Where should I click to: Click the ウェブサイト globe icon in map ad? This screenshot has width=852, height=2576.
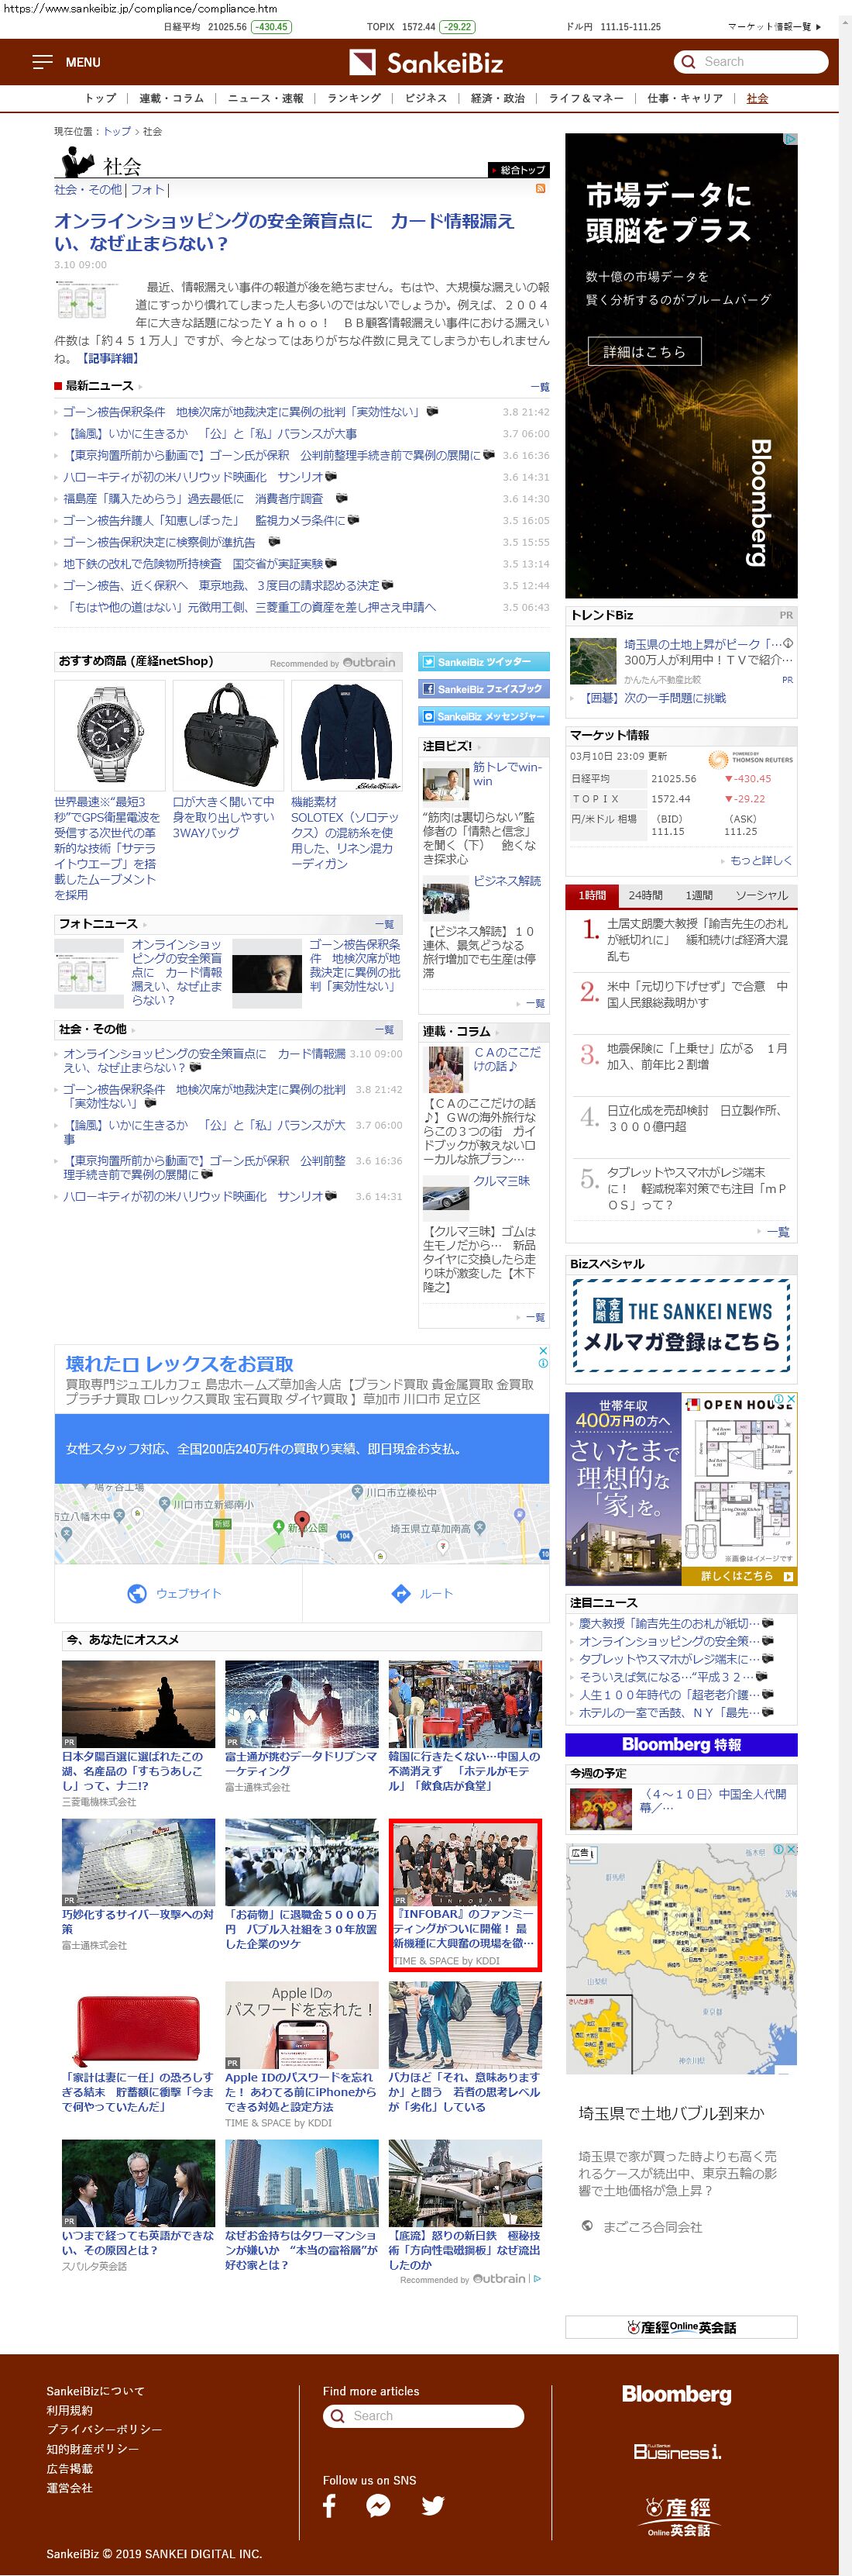(x=137, y=1593)
